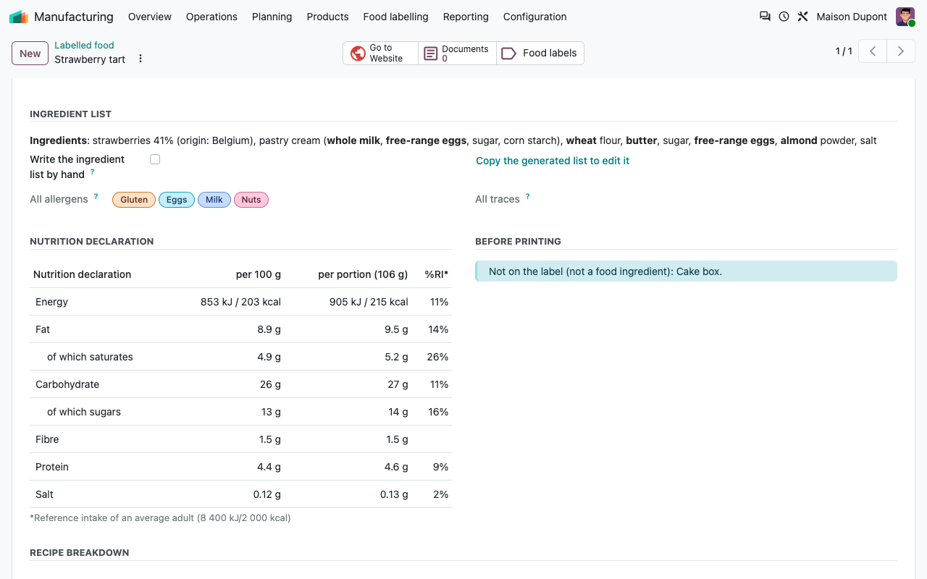
Task: Select the Eggs allergen tag
Action: [x=177, y=200]
